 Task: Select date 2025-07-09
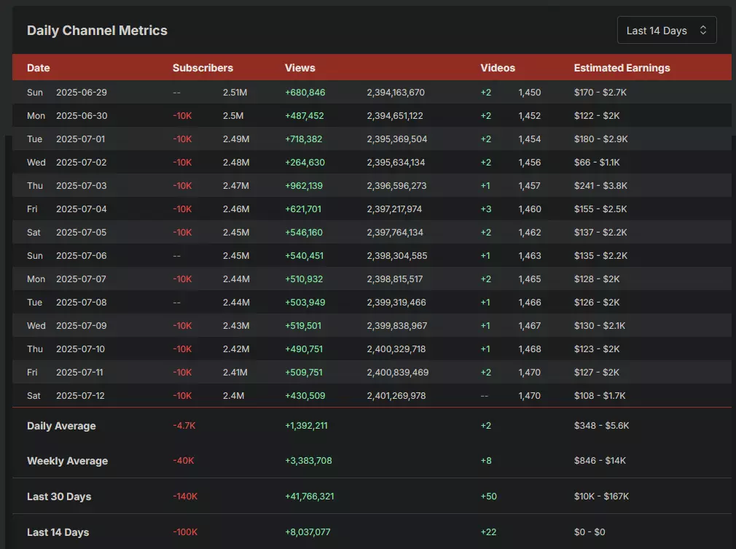pyautogui.click(x=82, y=325)
